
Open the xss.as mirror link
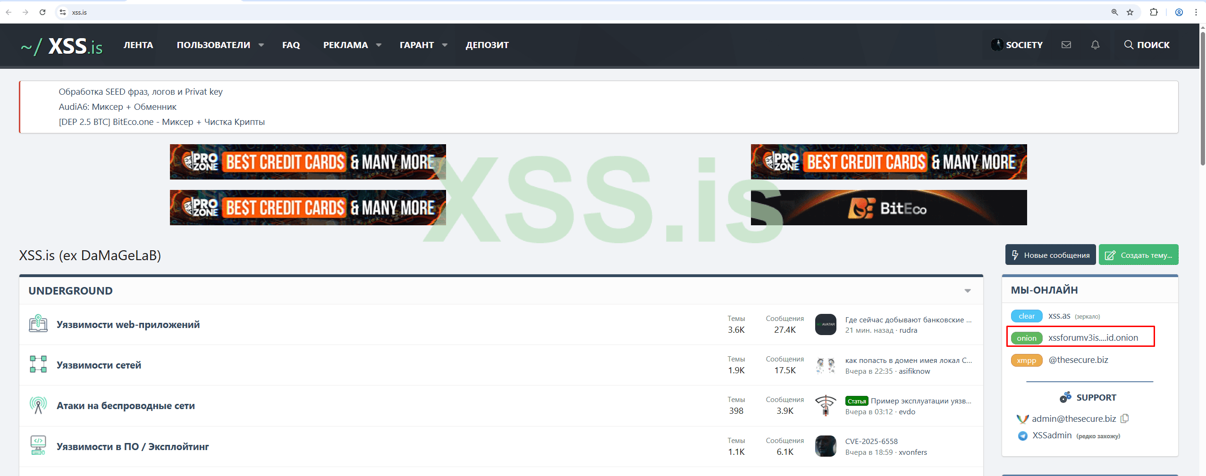1059,316
